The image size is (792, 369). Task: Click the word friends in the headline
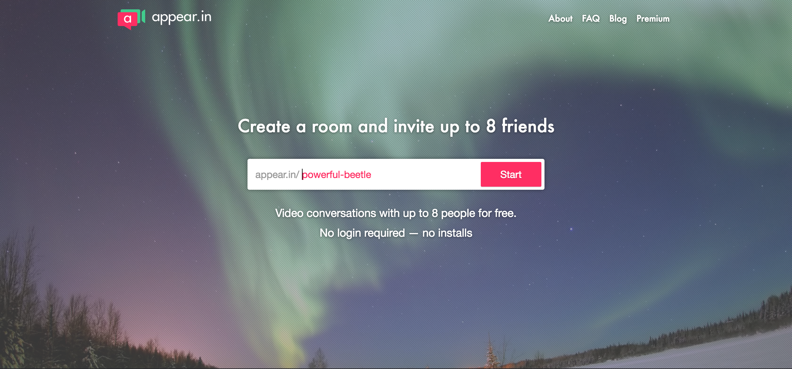(528, 126)
